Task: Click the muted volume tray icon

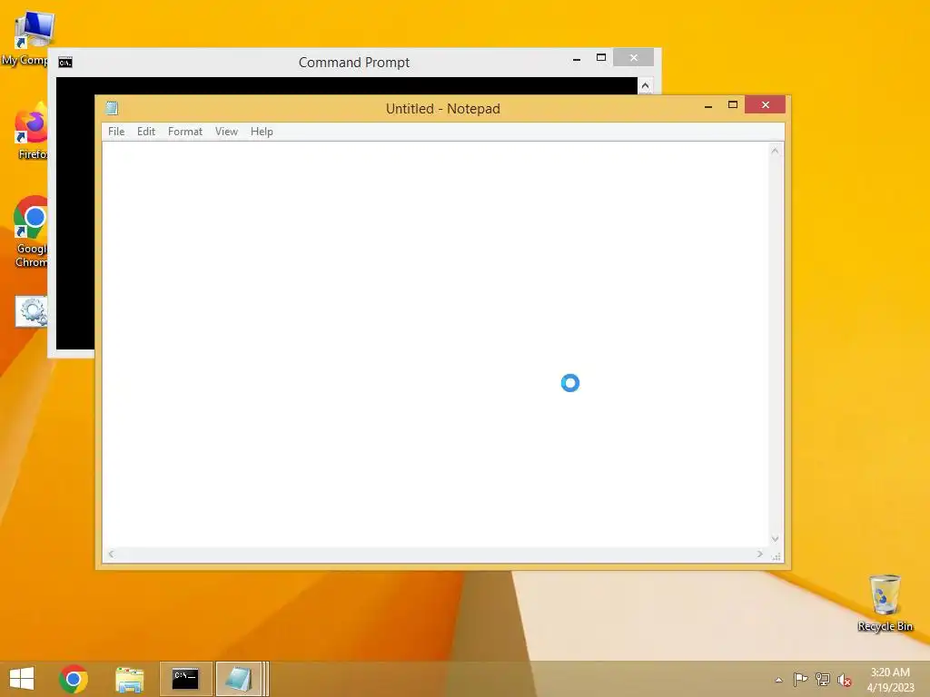Action: (845, 680)
